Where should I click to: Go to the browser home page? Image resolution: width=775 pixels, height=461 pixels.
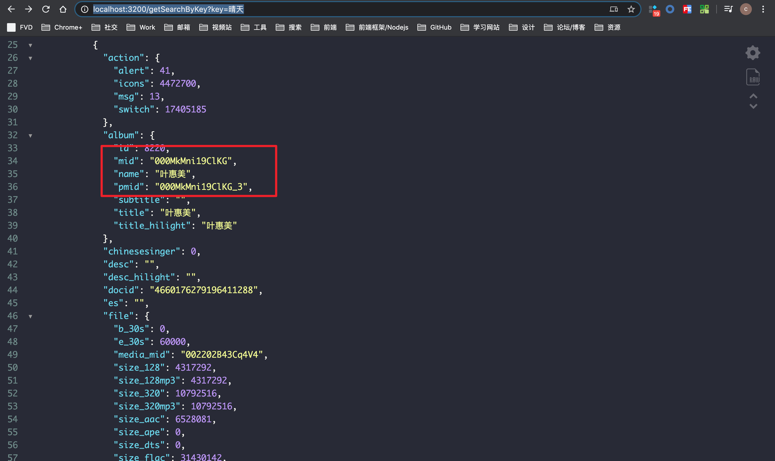pos(63,9)
